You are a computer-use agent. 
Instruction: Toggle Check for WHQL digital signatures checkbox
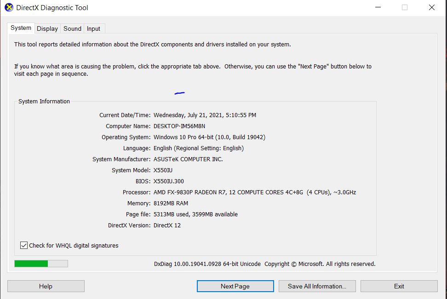(24, 245)
